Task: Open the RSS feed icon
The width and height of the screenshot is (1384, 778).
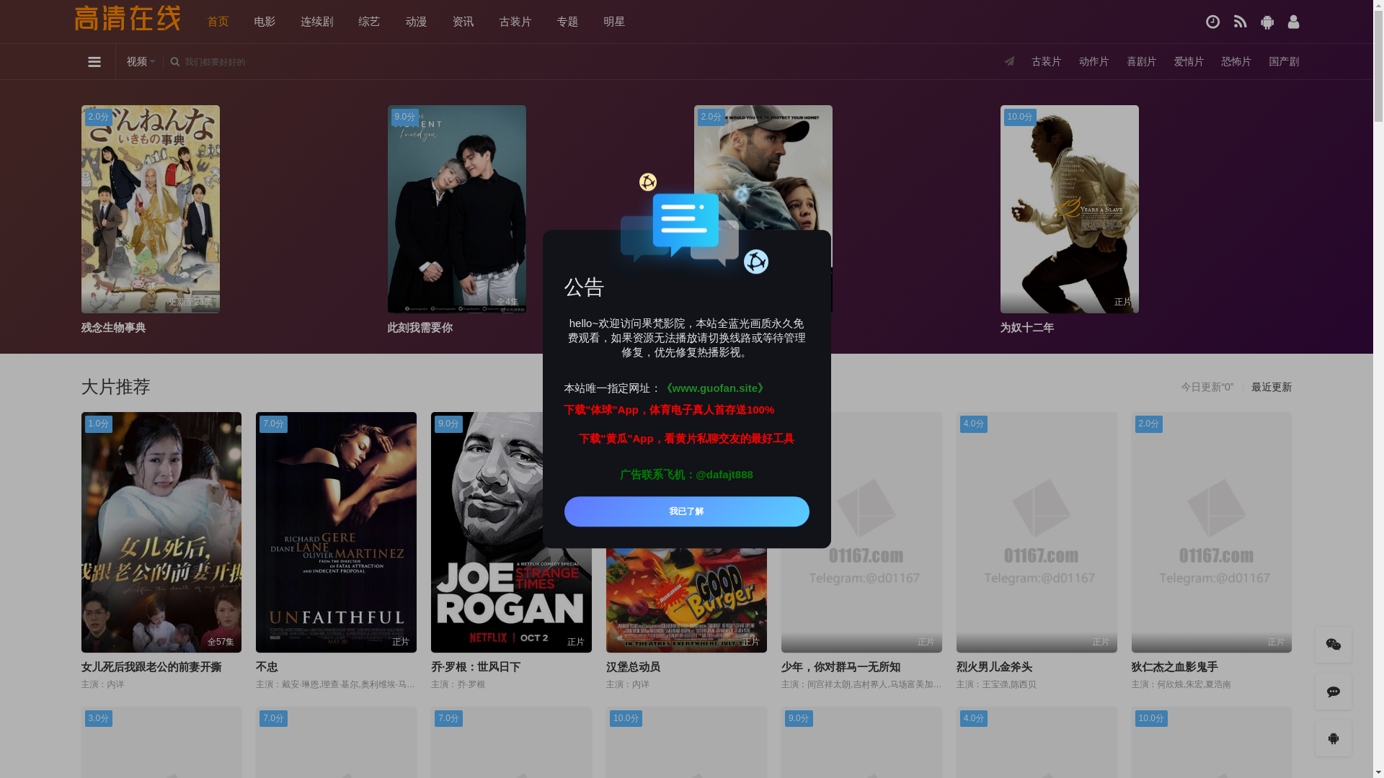Action: pos(1240,22)
